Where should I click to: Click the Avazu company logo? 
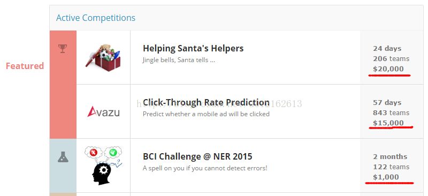[x=103, y=111]
